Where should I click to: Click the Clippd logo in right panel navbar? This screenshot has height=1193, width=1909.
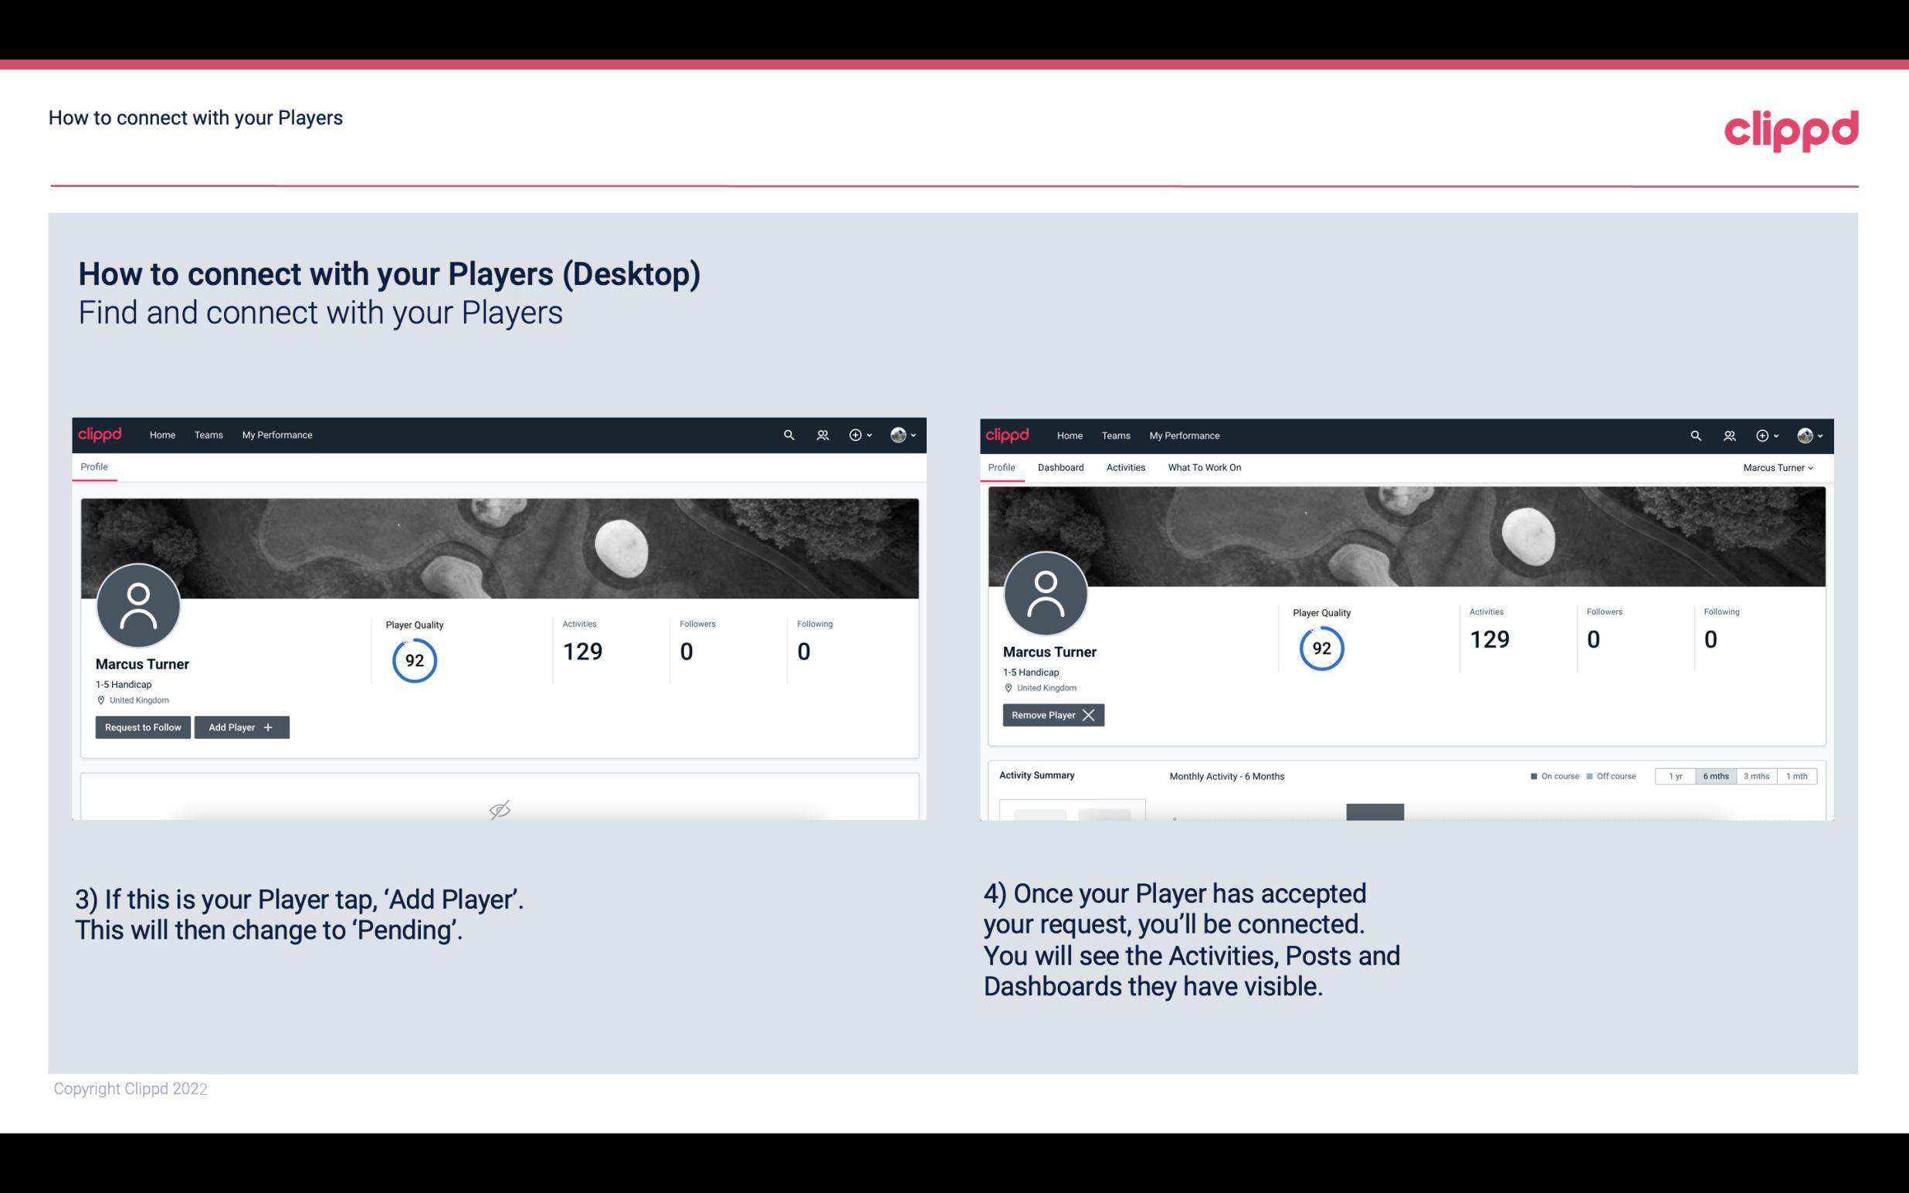coord(1008,434)
